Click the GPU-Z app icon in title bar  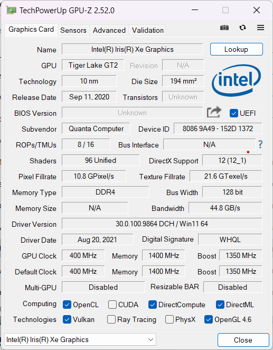click(11, 10)
